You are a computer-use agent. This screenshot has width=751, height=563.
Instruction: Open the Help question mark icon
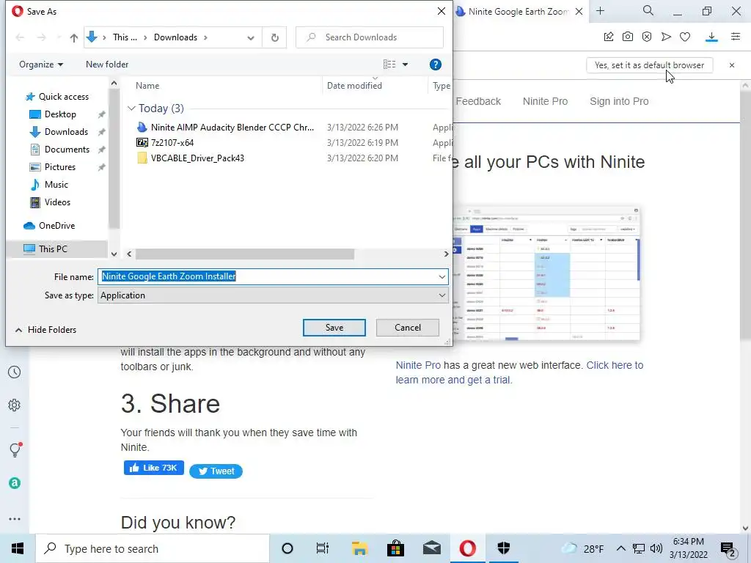[436, 65]
